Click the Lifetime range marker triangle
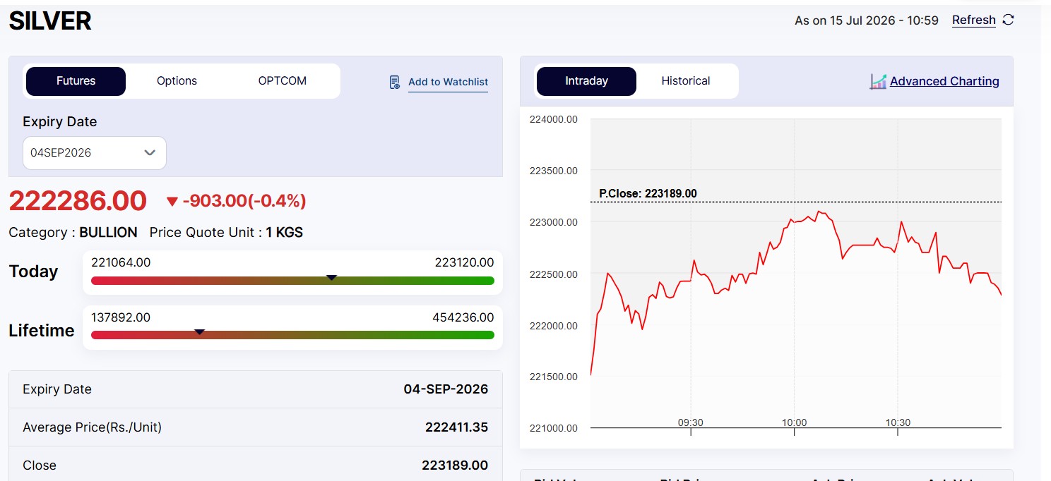This screenshot has height=481, width=1051. (x=200, y=331)
